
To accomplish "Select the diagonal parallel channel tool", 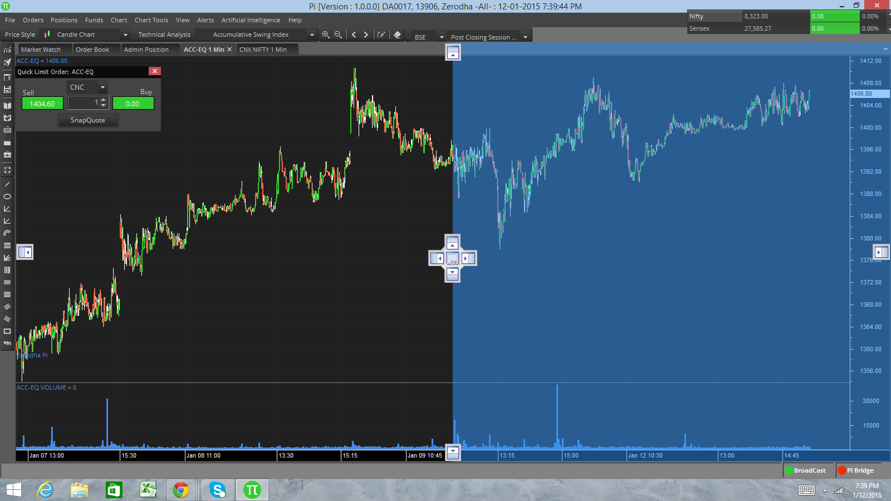I will 7,307.
